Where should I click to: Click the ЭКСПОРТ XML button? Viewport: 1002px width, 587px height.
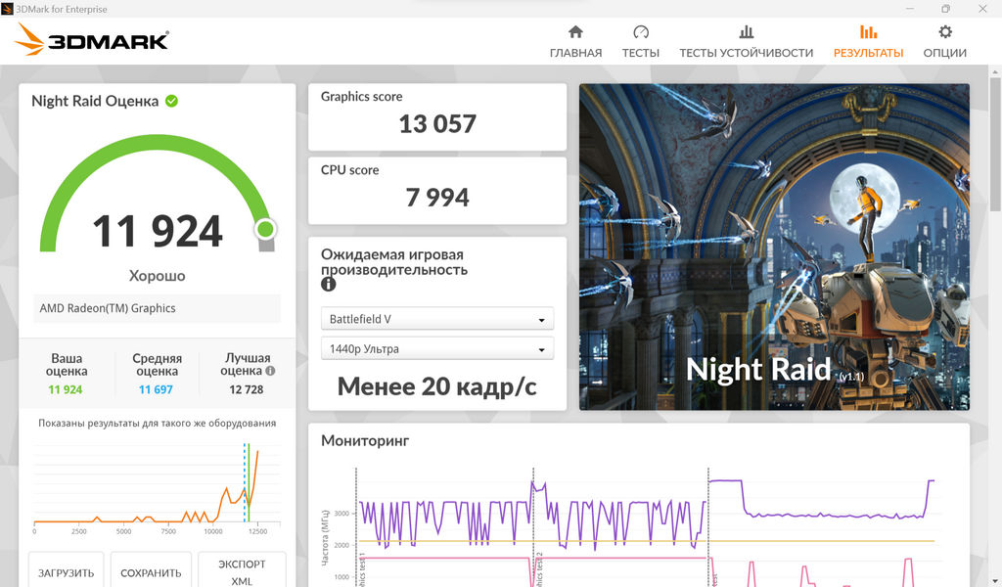pyautogui.click(x=242, y=572)
